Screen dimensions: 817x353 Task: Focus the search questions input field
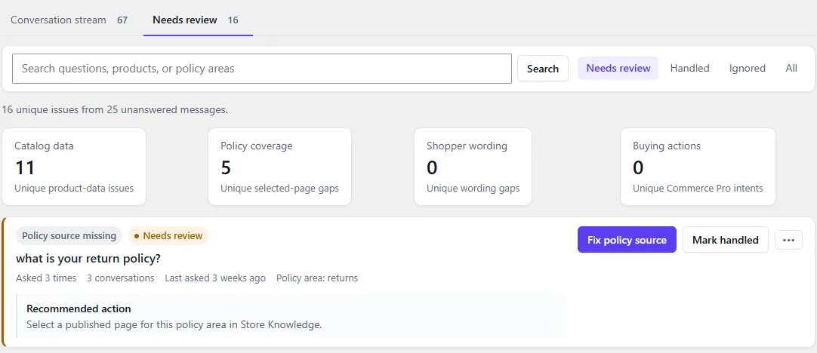[x=261, y=69]
